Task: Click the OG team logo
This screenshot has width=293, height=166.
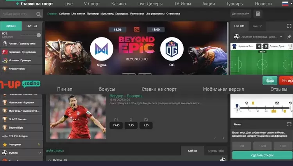Action: coord(172,49)
